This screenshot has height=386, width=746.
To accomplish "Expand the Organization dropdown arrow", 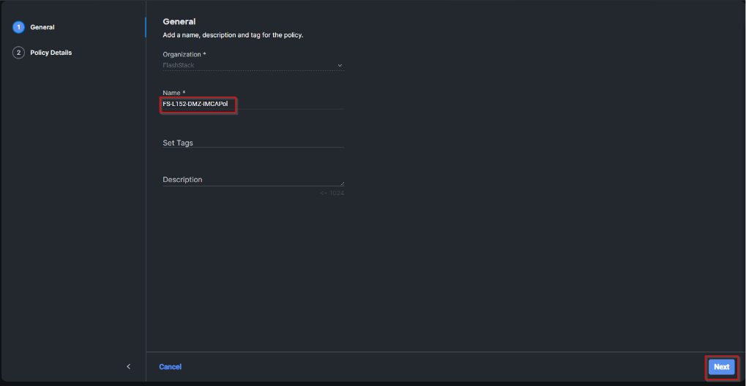I will [x=340, y=66].
